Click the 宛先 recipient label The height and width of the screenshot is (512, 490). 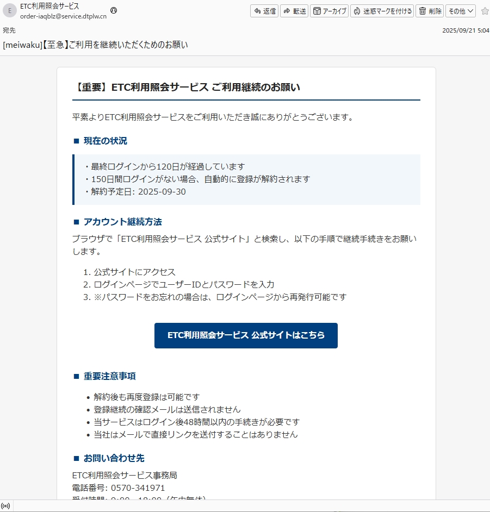pos(9,30)
